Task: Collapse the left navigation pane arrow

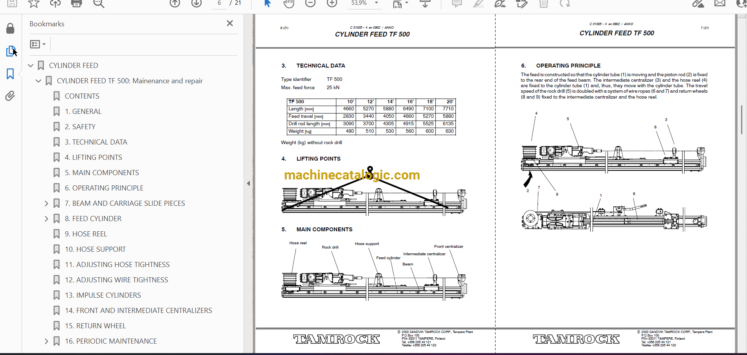Action: pyautogui.click(x=248, y=183)
